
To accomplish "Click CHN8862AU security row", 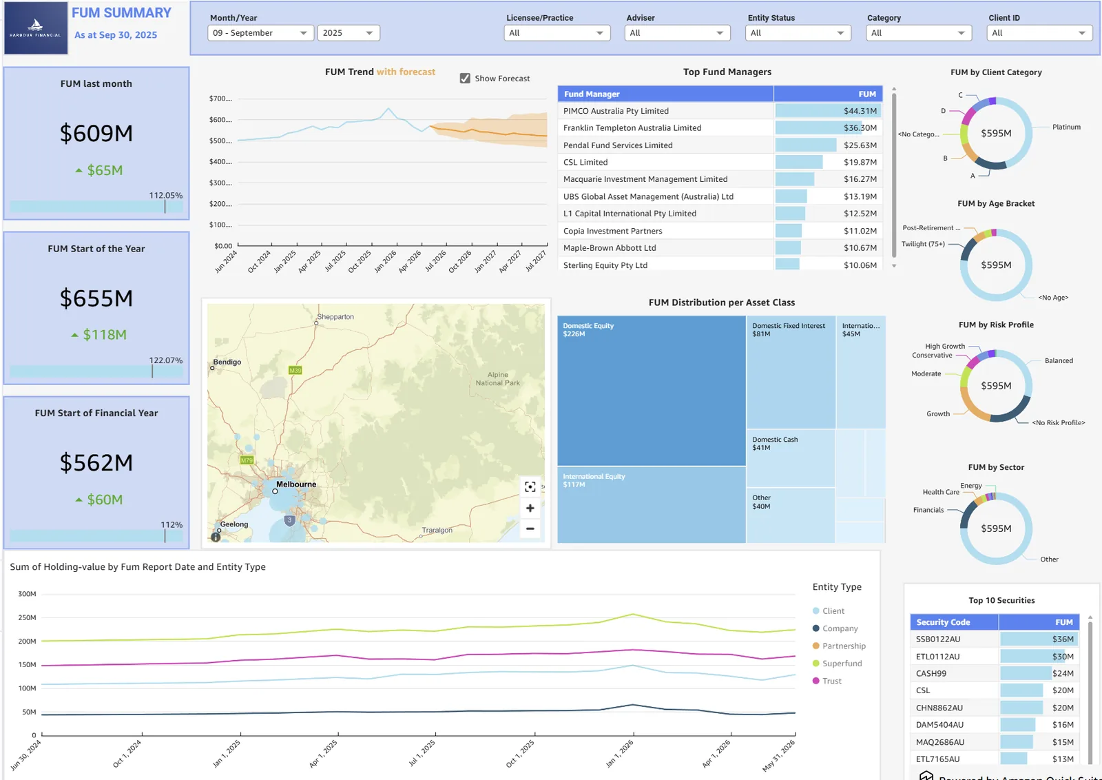I will pyautogui.click(x=994, y=708).
